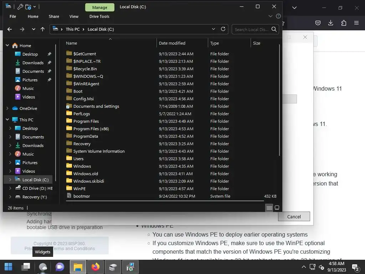The width and height of the screenshot is (365, 274).
Task: Expand the OneDrive tree node
Action: click(7, 108)
